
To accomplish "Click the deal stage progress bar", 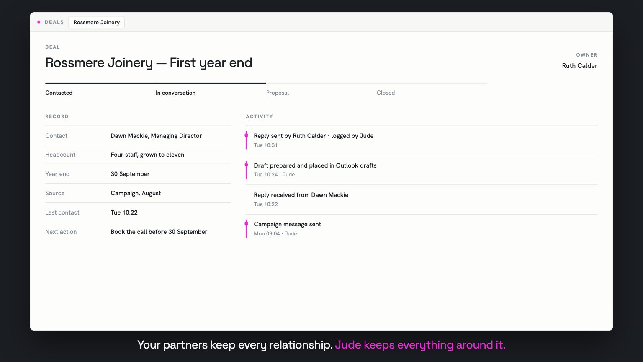I will pyautogui.click(x=266, y=83).
